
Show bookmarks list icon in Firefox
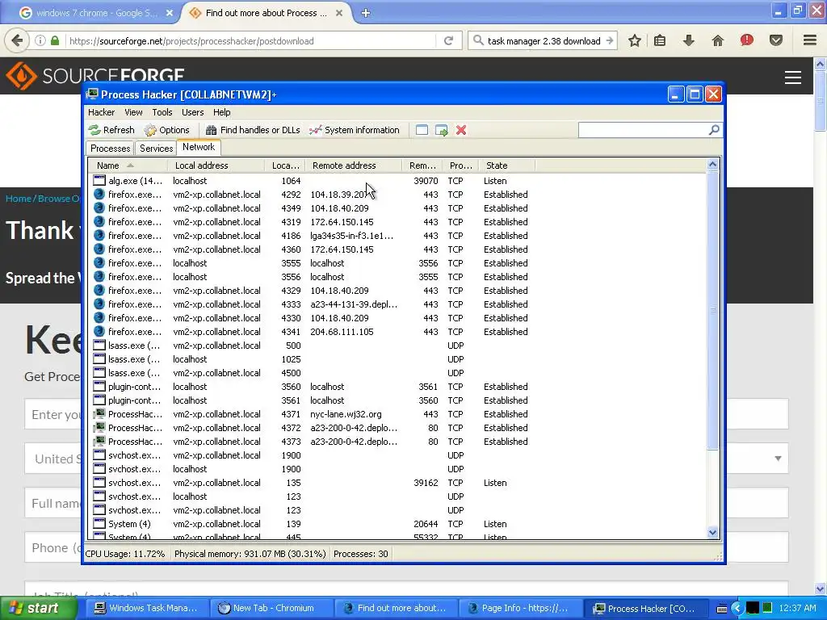660,40
